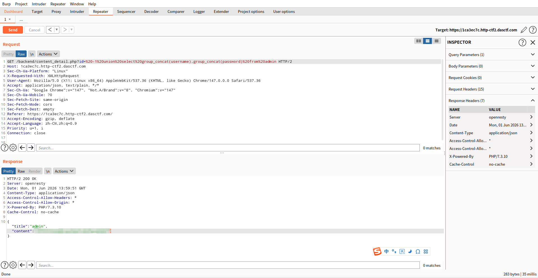Viewport: 538px width, 278px height.
Task: Go to next match in request search
Action: pyautogui.click(x=31, y=148)
